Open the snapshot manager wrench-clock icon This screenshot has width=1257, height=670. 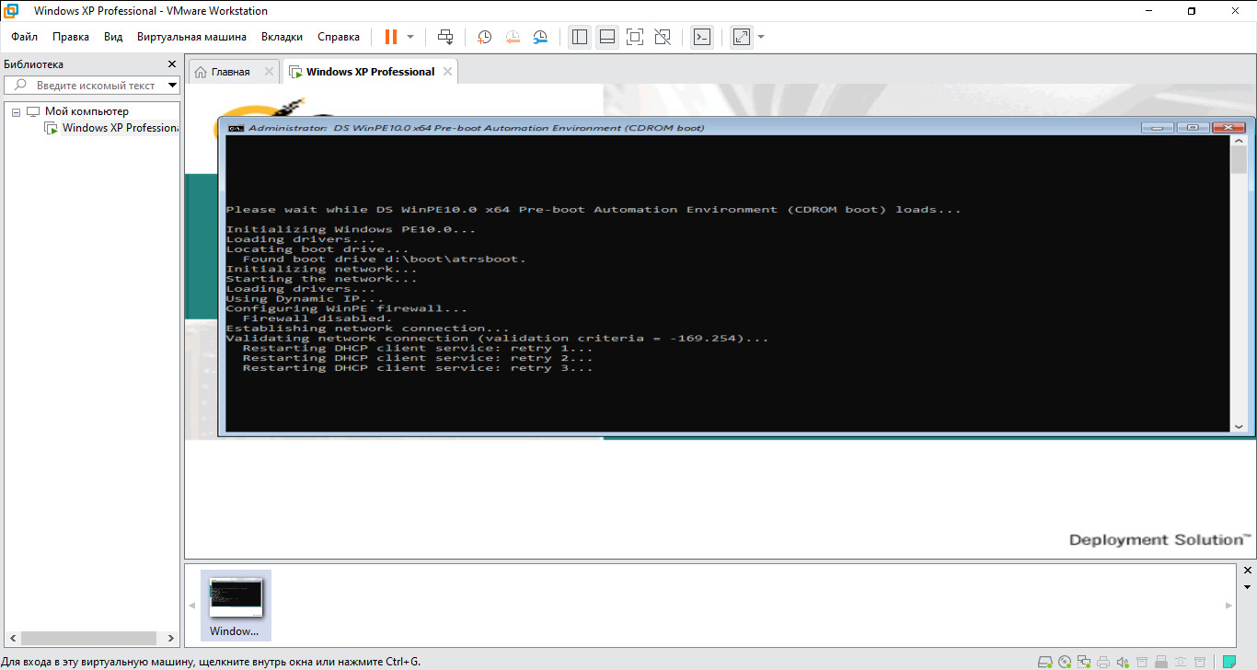pos(541,37)
